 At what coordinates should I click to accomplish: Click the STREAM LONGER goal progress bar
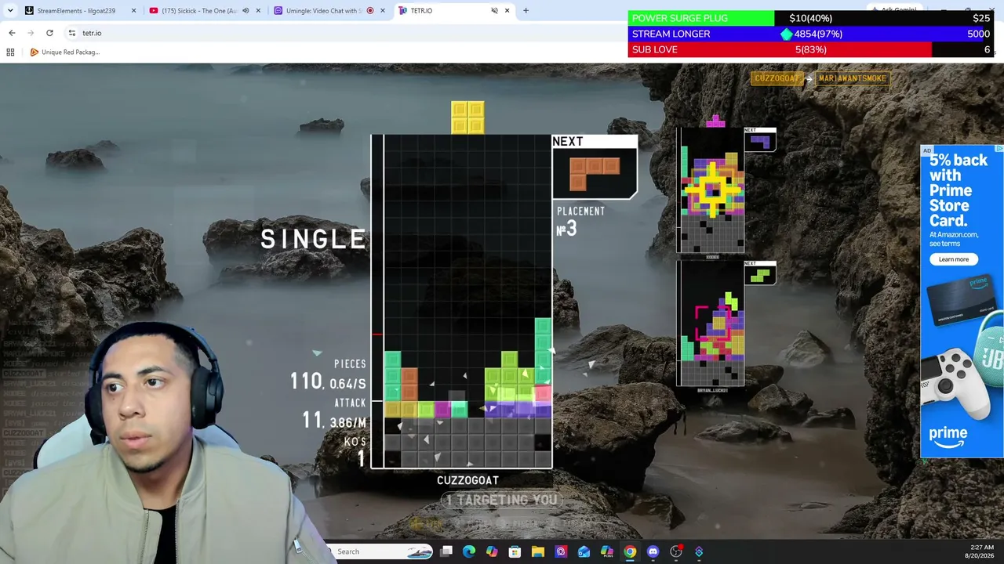(x=811, y=34)
